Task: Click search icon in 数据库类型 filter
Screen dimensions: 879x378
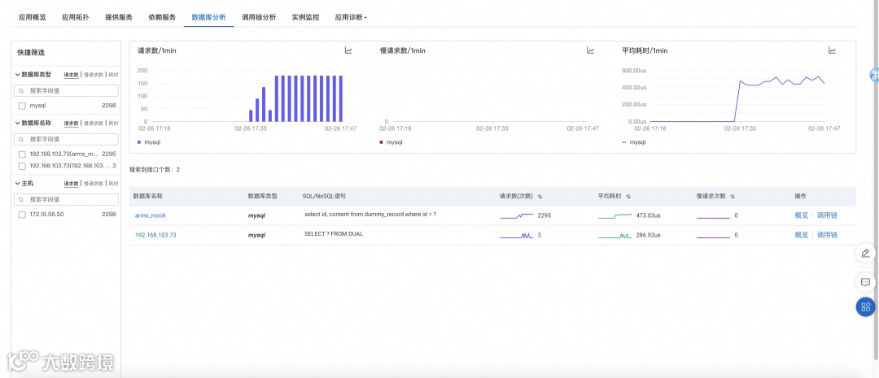Action: coord(21,91)
